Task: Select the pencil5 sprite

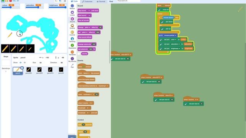Action: [x=61, y=71]
